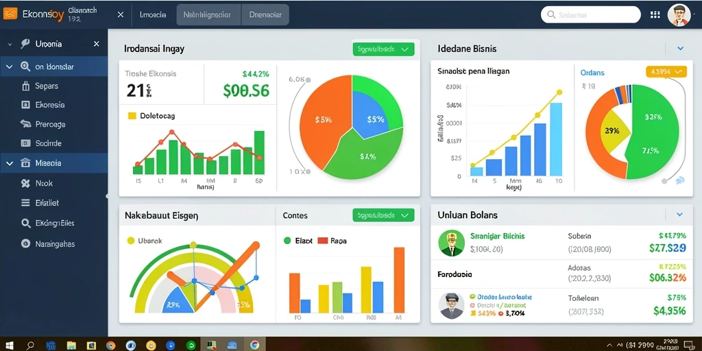The height and width of the screenshot is (351, 702).
Task: Switch to the Dneneoier tab
Action: coord(265,15)
